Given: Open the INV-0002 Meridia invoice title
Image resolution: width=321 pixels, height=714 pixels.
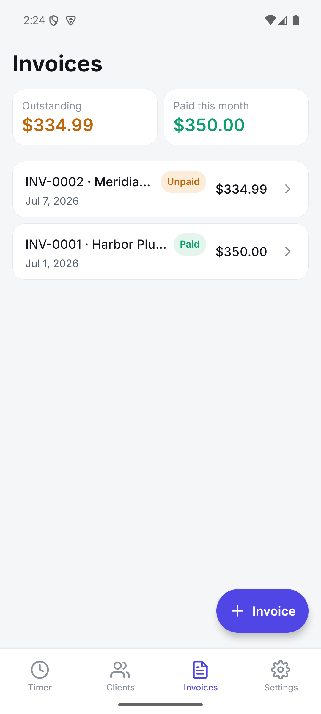Looking at the screenshot, I should pos(88,182).
